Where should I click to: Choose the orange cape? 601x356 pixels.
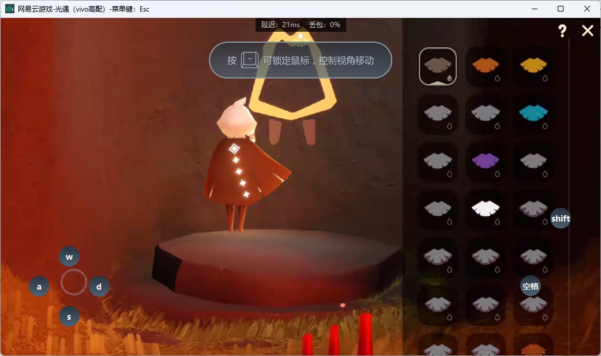(x=485, y=66)
